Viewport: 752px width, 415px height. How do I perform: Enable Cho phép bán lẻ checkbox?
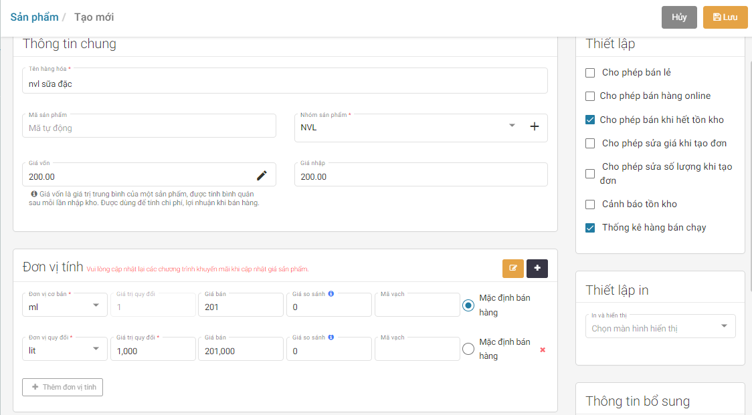(590, 73)
